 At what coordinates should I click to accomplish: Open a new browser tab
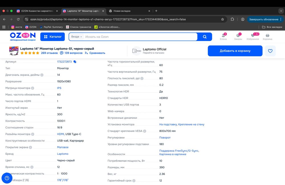coord(156,11)
